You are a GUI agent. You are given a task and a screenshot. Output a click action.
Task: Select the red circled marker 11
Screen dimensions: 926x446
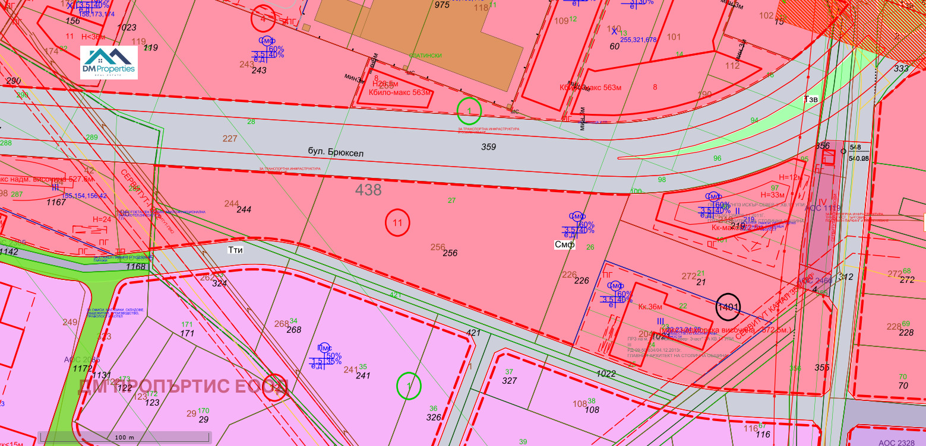pos(397,223)
